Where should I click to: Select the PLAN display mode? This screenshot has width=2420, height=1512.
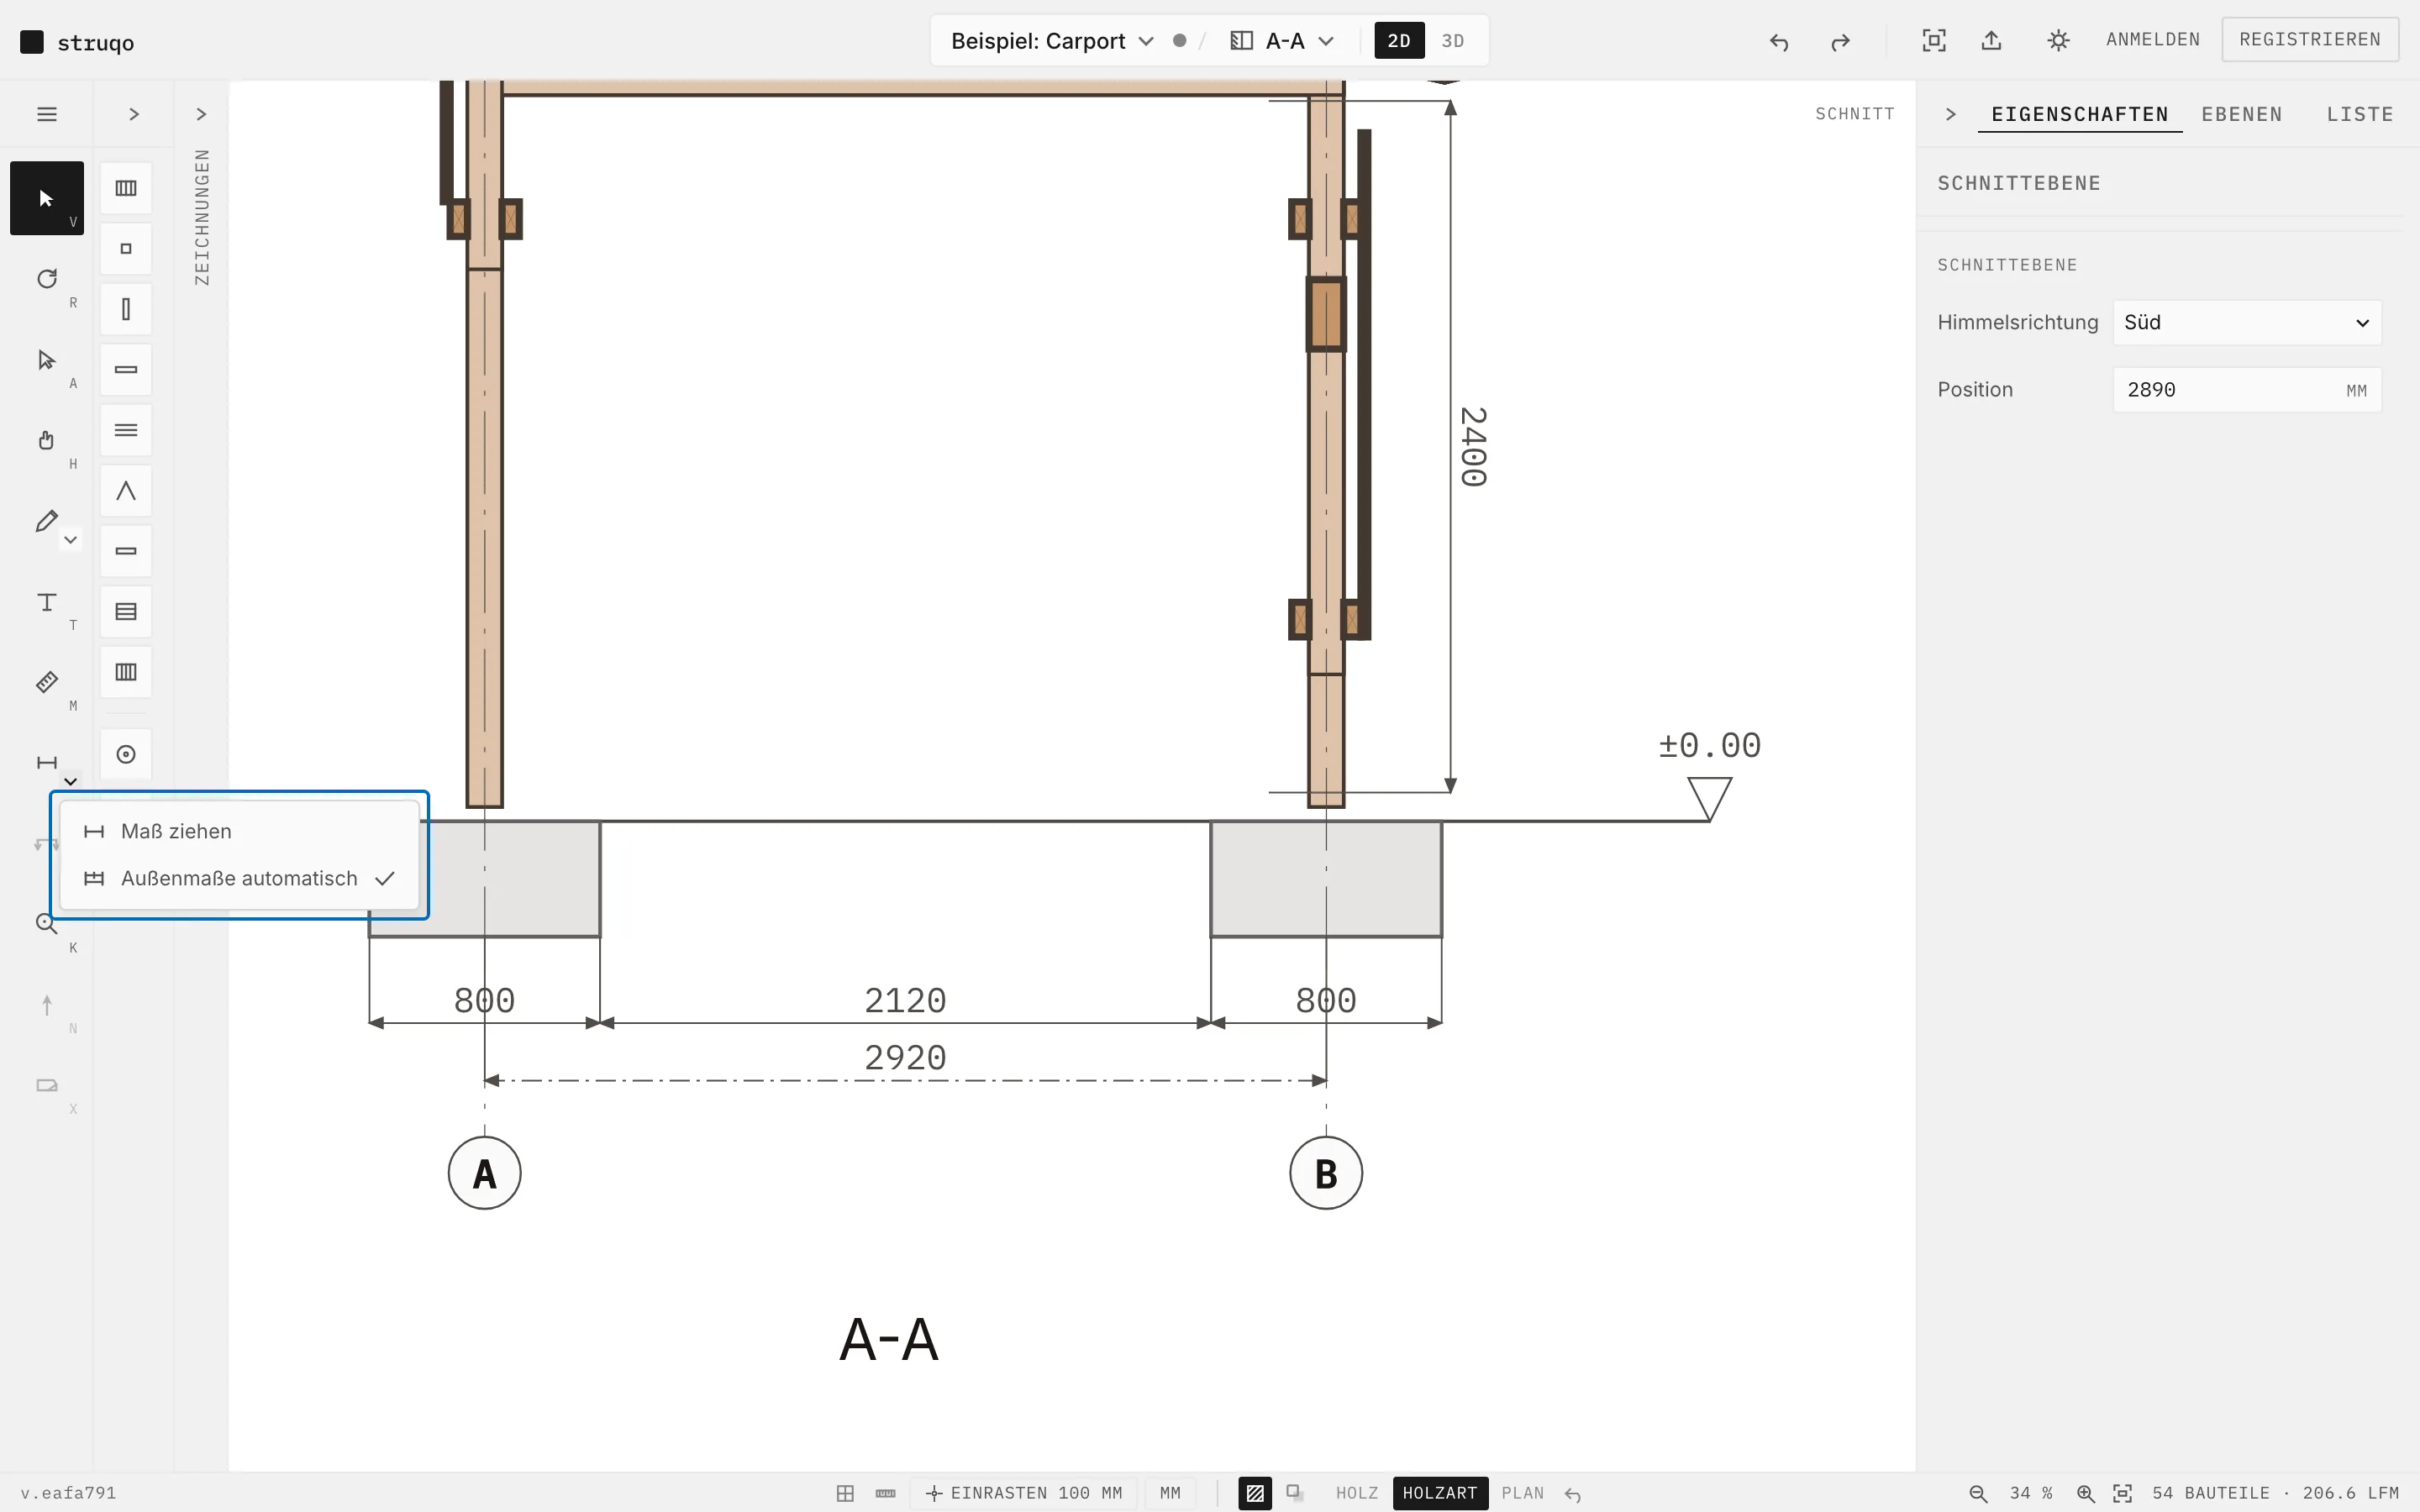pos(1522,1493)
